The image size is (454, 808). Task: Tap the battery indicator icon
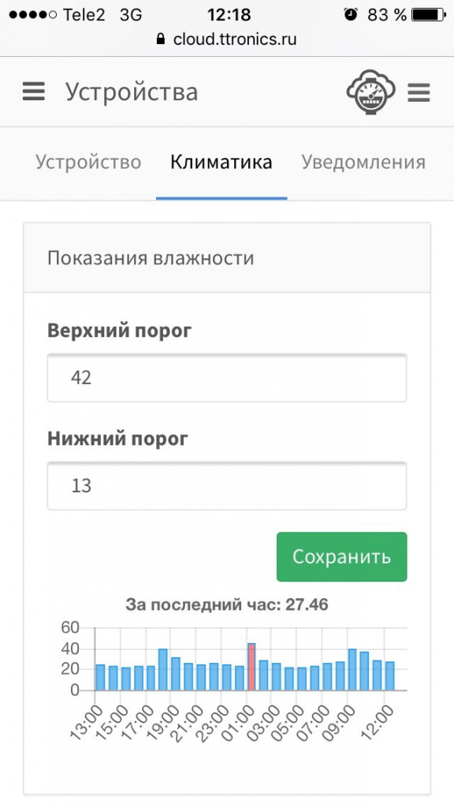coord(429,15)
